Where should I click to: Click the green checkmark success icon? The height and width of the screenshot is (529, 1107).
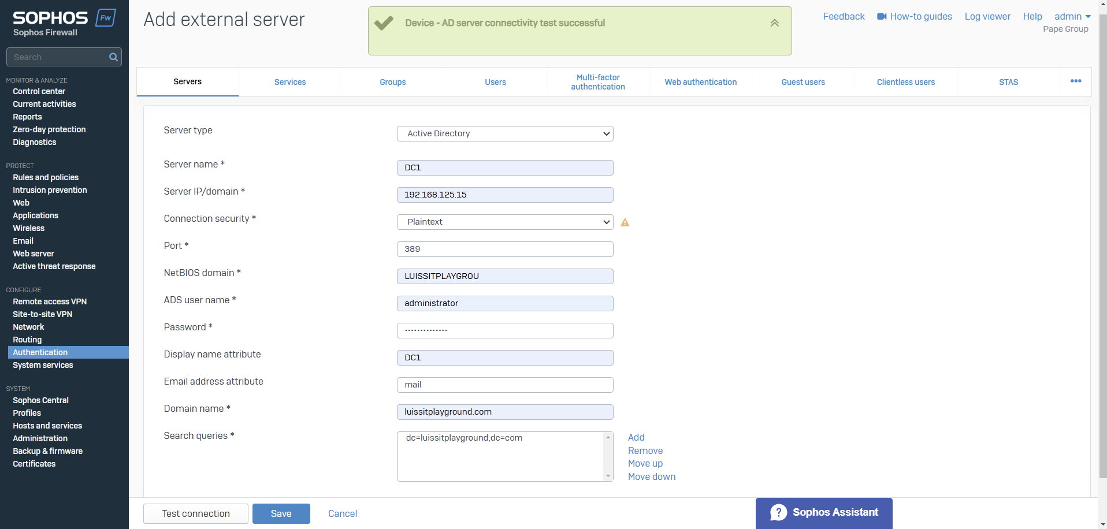[384, 23]
